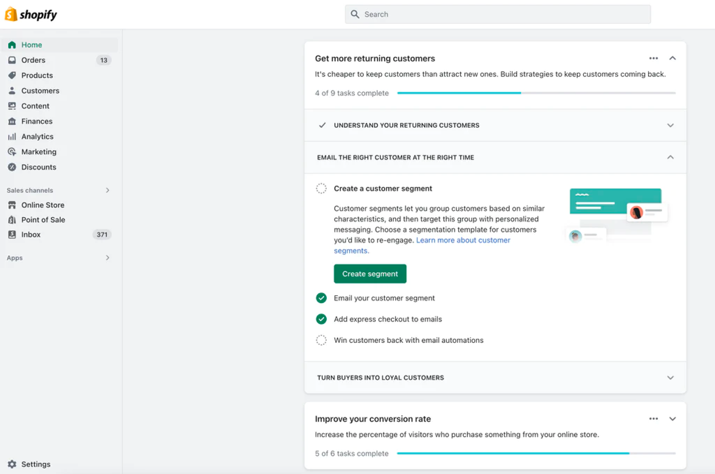Open Discounts via percent badge icon
715x474 pixels.
pos(12,167)
